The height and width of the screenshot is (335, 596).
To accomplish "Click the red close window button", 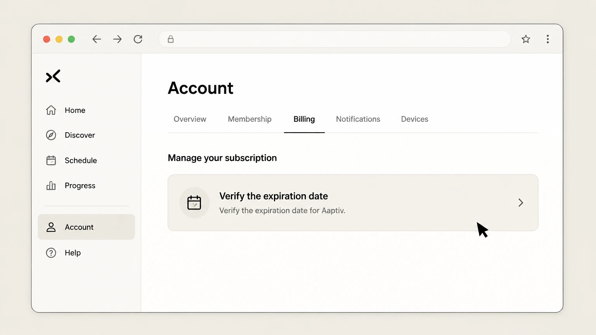I will (x=47, y=39).
